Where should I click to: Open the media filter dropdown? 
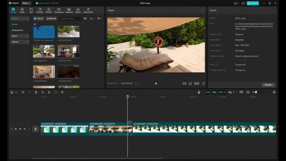100,19
